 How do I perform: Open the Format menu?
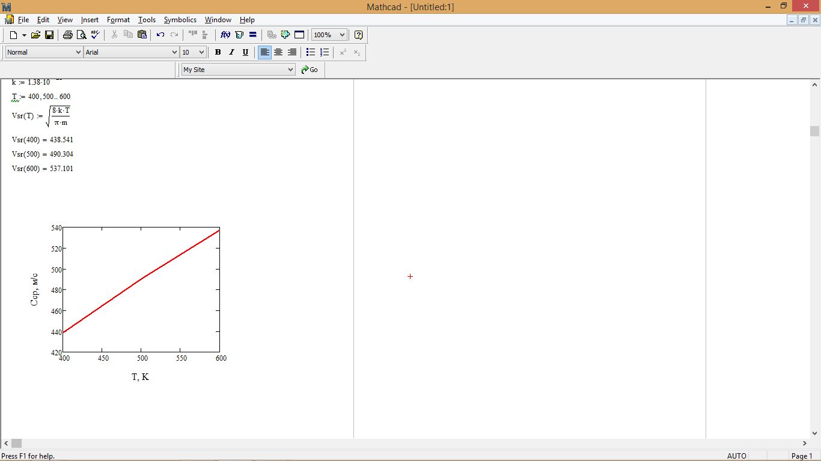click(x=118, y=20)
